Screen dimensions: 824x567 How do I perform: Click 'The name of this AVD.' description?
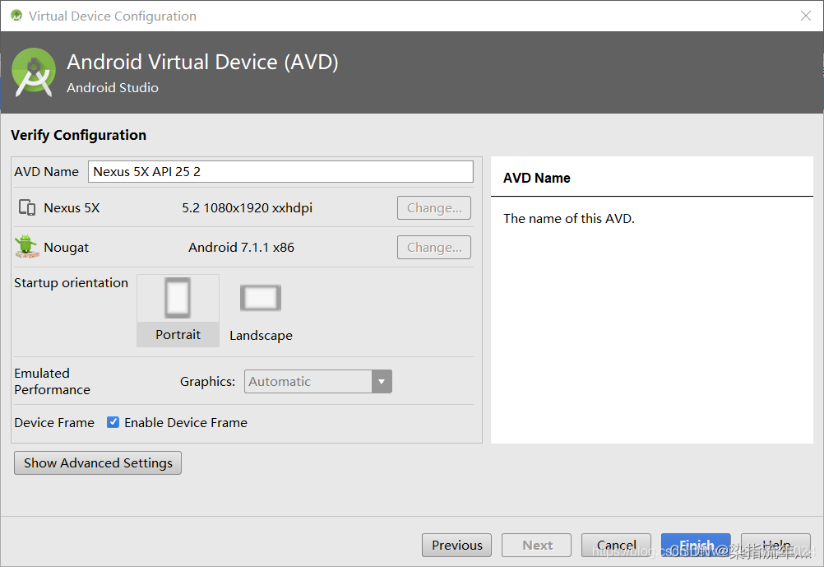[x=569, y=218]
